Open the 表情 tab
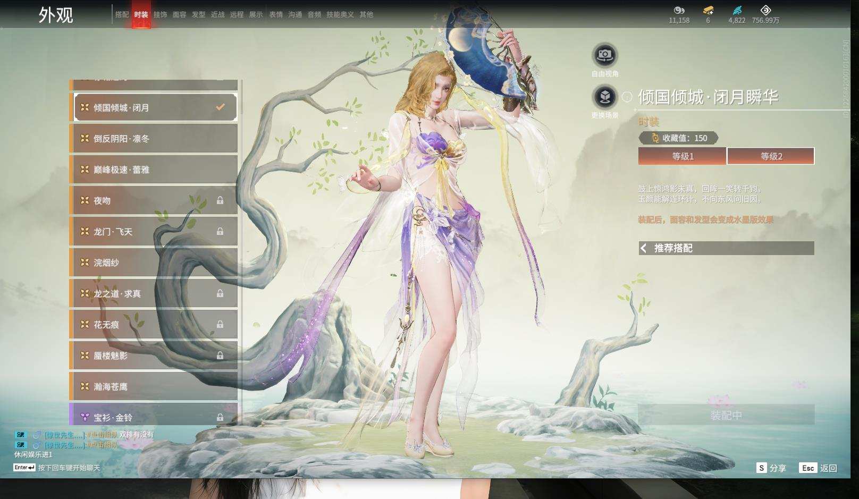Image resolution: width=859 pixels, height=499 pixels. tap(276, 14)
